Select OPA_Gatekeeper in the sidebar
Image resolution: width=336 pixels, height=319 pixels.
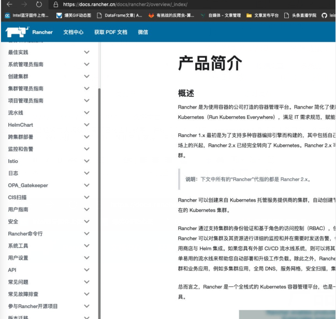[28, 185]
